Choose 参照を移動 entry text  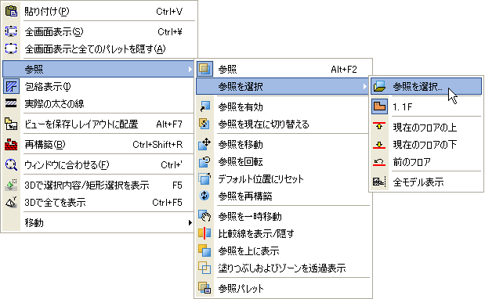[x=241, y=144]
